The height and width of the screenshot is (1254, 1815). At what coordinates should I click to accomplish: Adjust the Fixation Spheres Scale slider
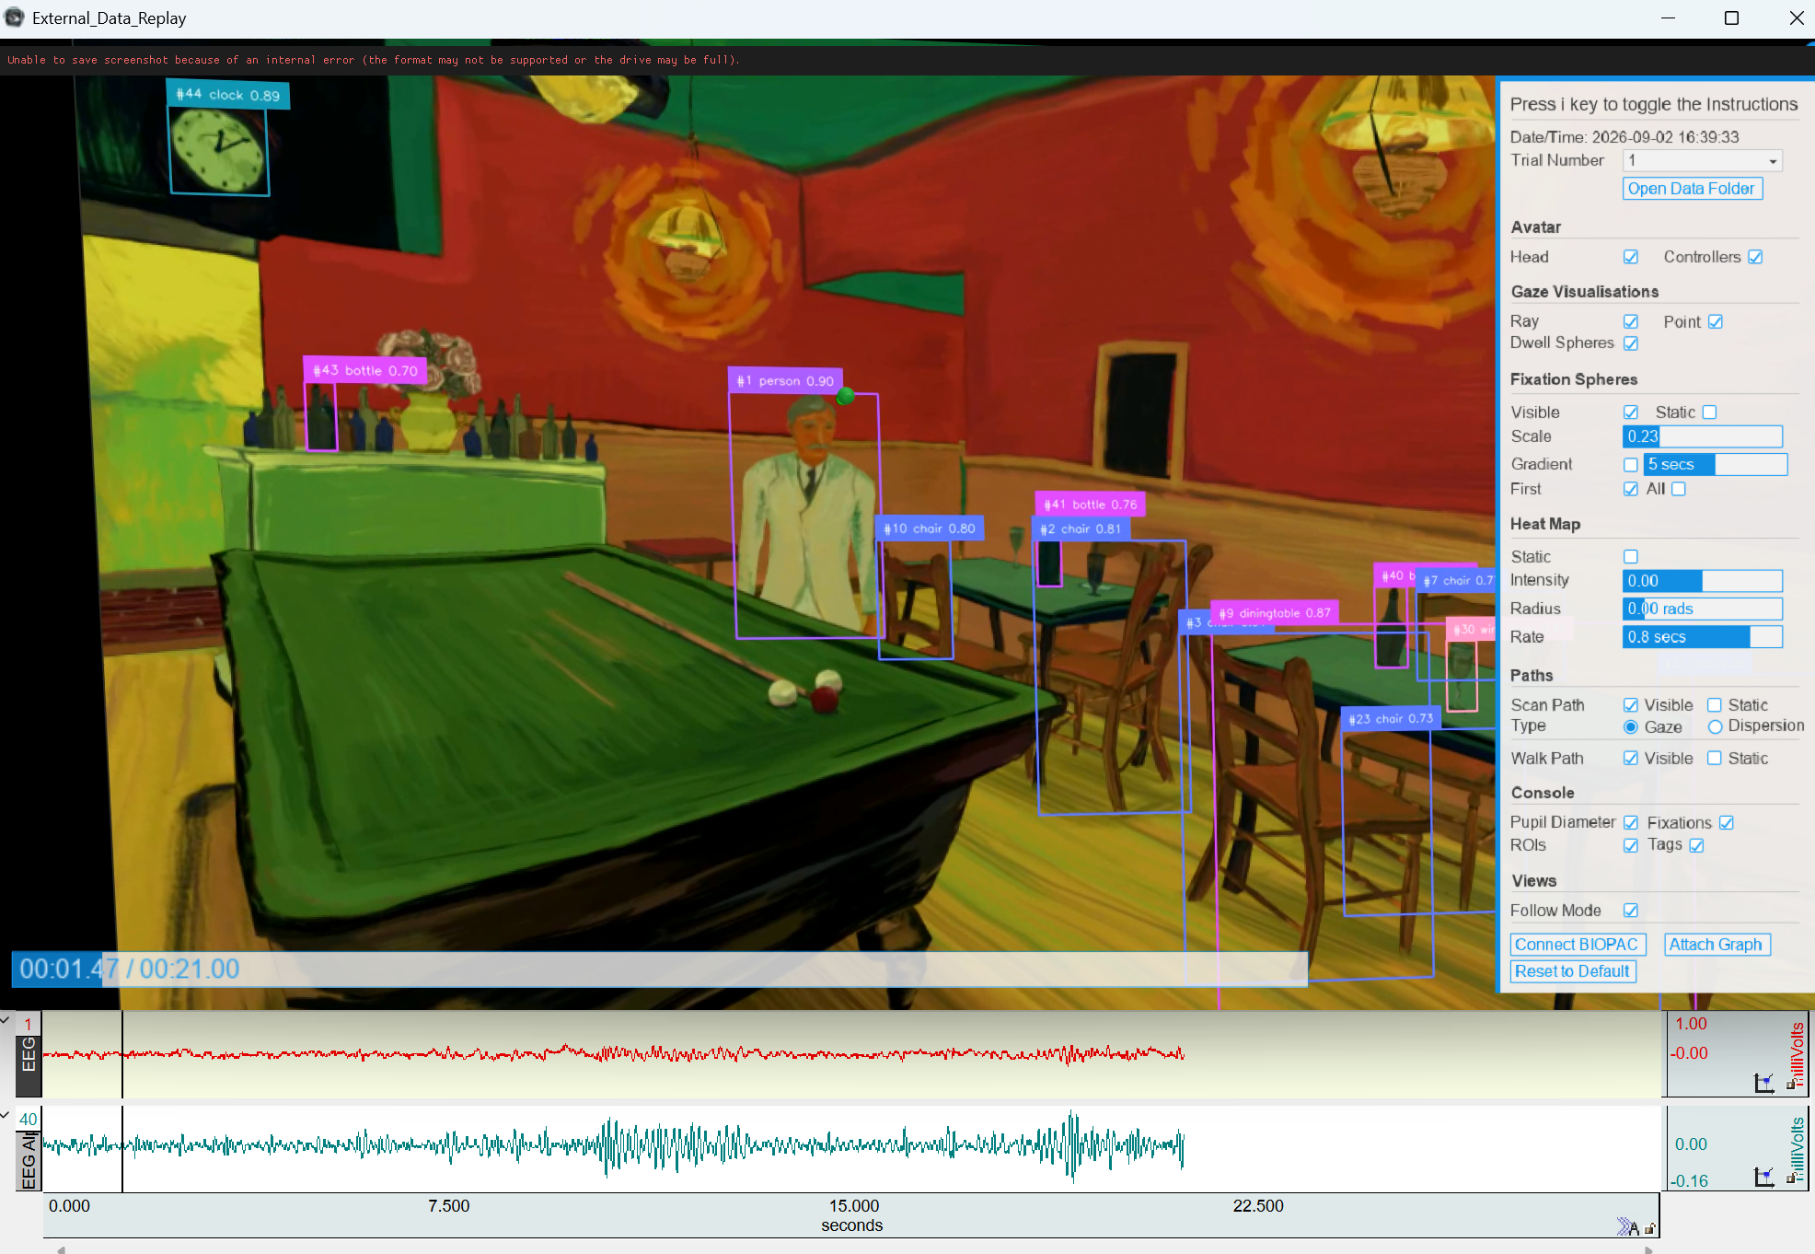pos(1702,436)
